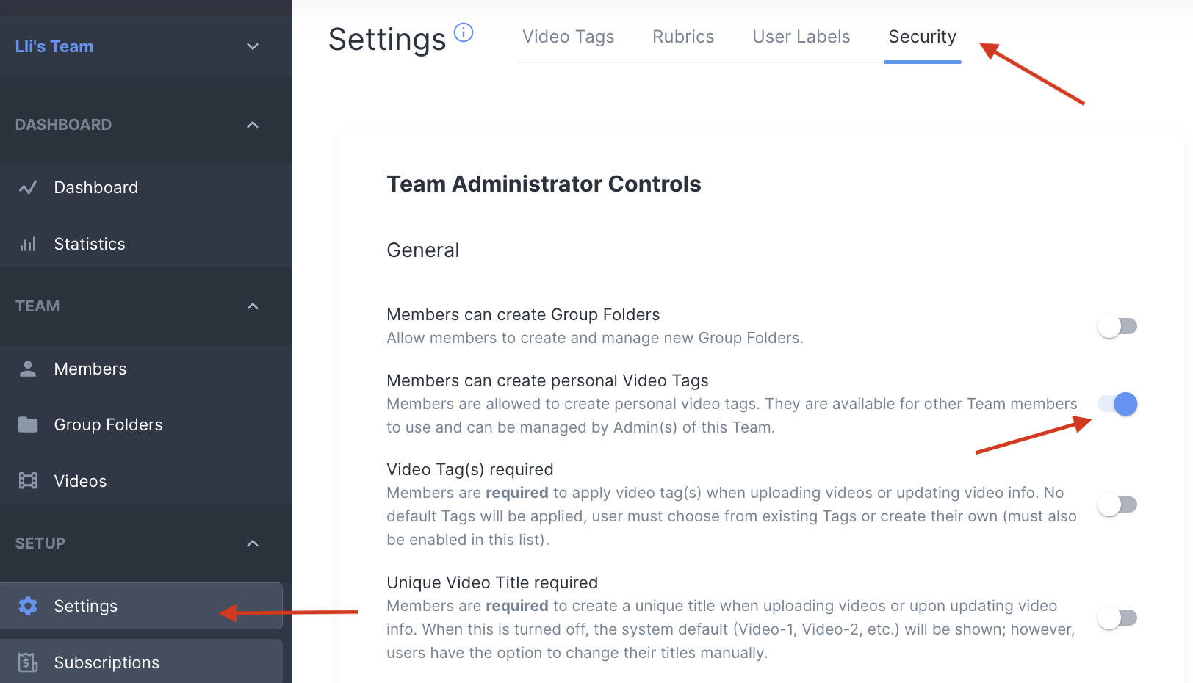Collapse the TEAM sidebar section
The width and height of the screenshot is (1193, 683).
(x=253, y=306)
